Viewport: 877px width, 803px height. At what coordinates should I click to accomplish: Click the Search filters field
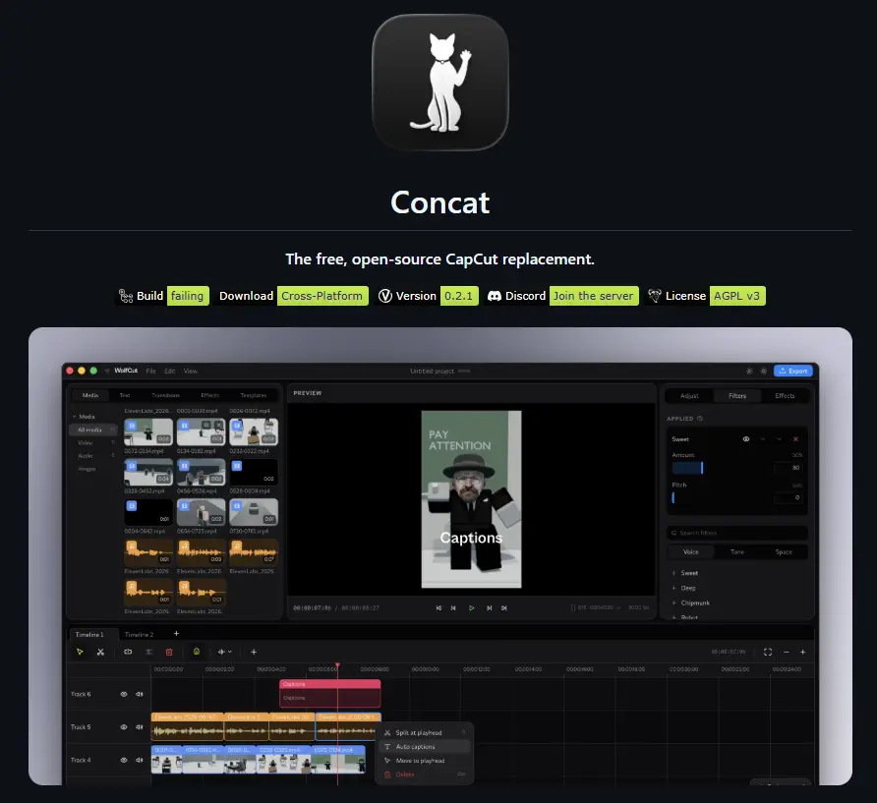point(737,533)
